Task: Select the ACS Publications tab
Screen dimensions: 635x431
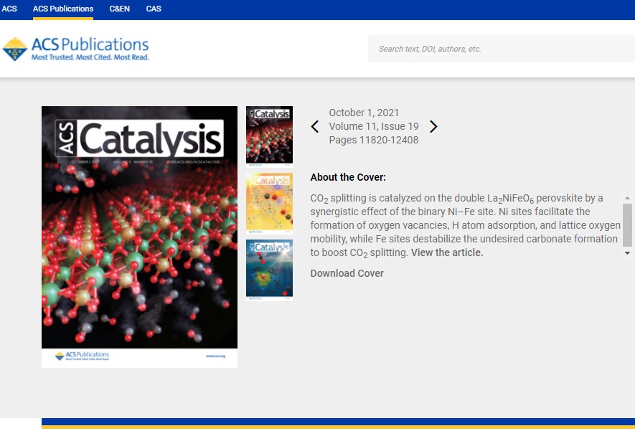Action: coord(62,9)
